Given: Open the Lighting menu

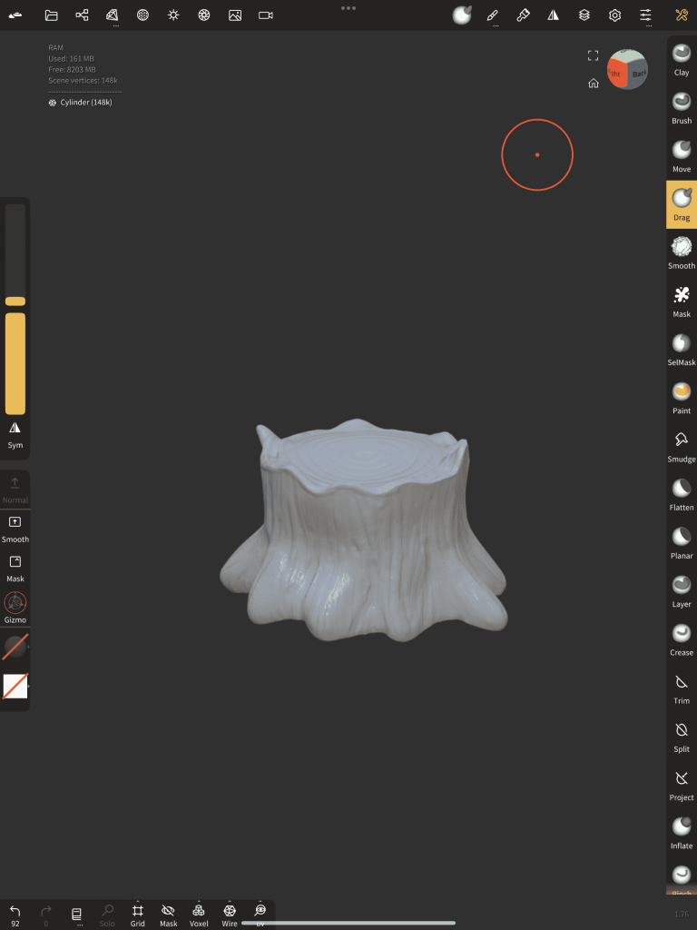Looking at the screenshot, I should click(x=173, y=15).
